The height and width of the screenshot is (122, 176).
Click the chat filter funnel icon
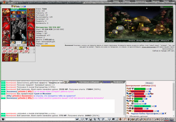tap(87, 119)
